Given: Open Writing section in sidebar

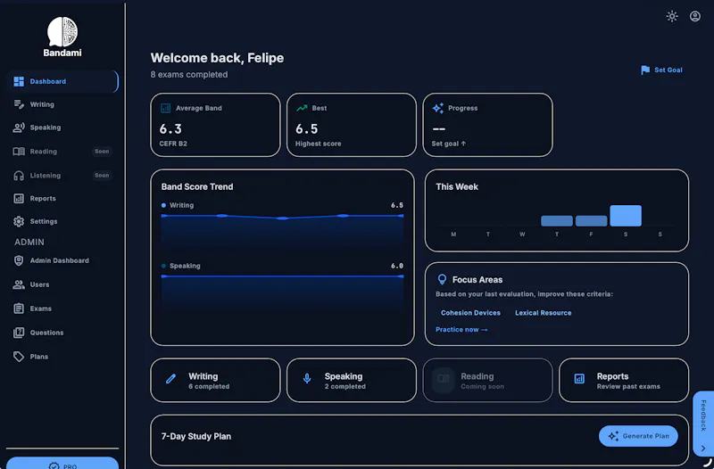Looking at the screenshot, I should (62, 104).
